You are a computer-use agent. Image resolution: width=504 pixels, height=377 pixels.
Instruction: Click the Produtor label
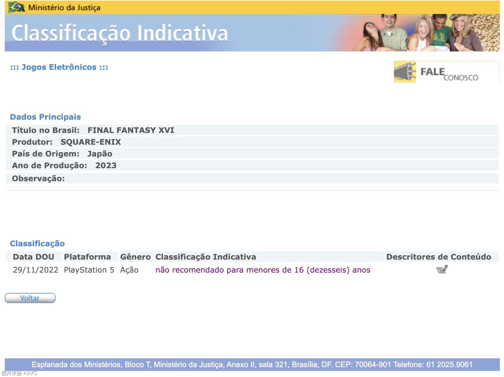coord(32,142)
